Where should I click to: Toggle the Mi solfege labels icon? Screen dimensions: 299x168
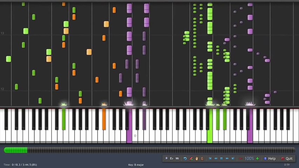(177, 159)
